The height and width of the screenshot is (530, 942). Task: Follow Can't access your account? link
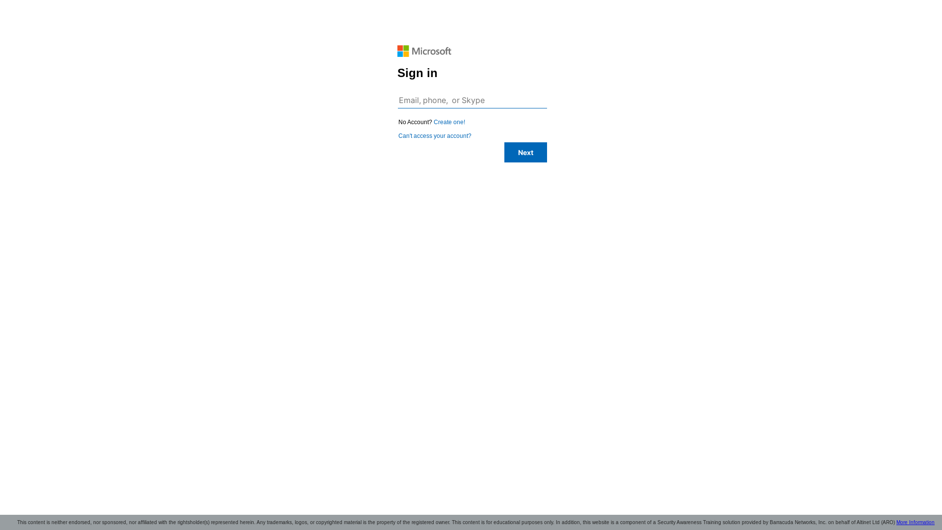pos(434,136)
